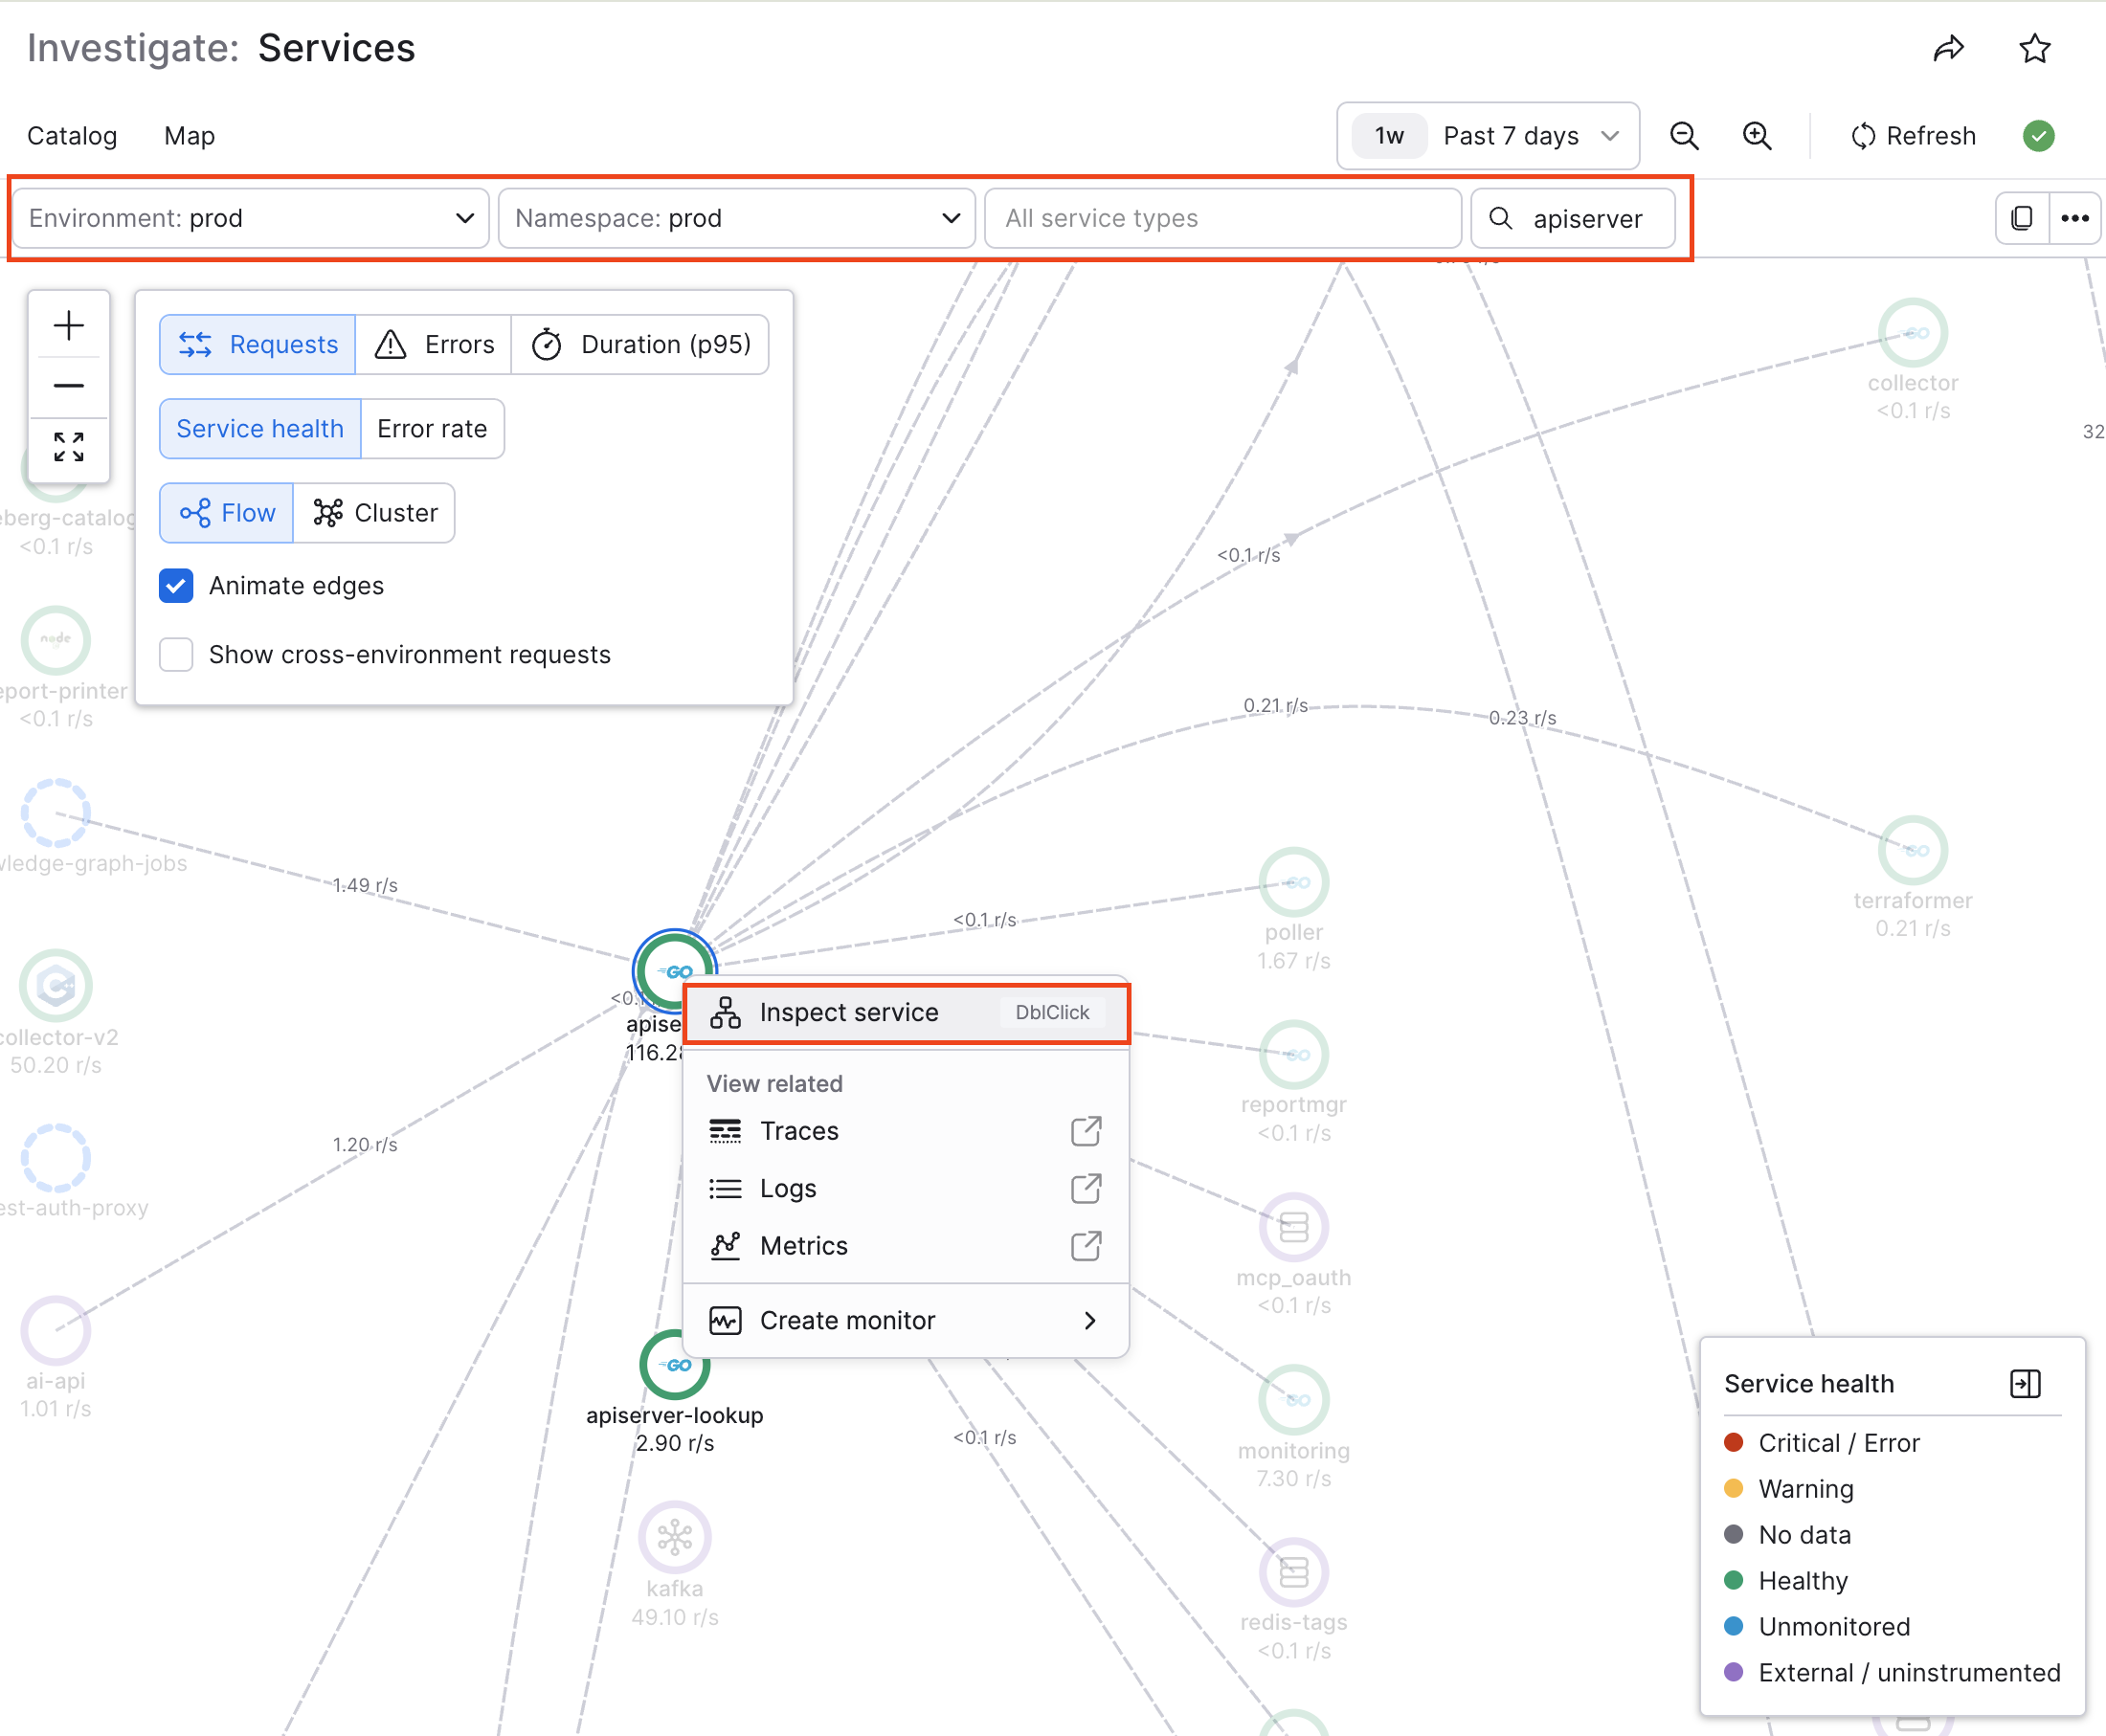2106x1736 pixels.
Task: Select the poller service node
Action: click(x=1294, y=882)
